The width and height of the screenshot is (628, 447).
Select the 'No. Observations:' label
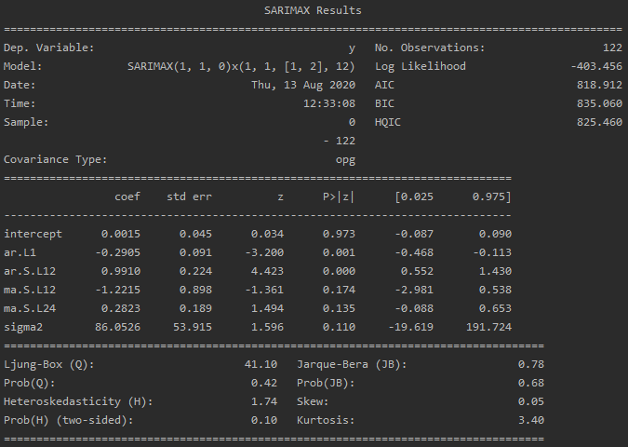[x=430, y=47]
